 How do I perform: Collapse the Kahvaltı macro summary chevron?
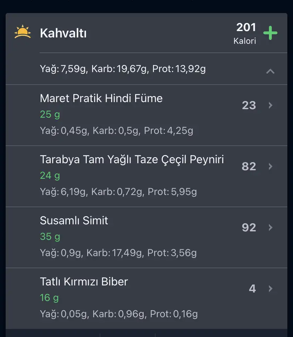pyautogui.click(x=270, y=71)
